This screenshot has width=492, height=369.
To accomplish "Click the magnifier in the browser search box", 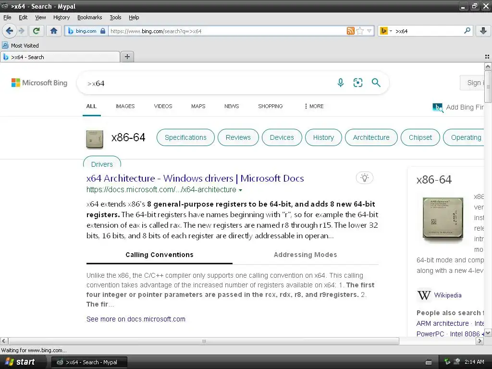I will click(467, 31).
